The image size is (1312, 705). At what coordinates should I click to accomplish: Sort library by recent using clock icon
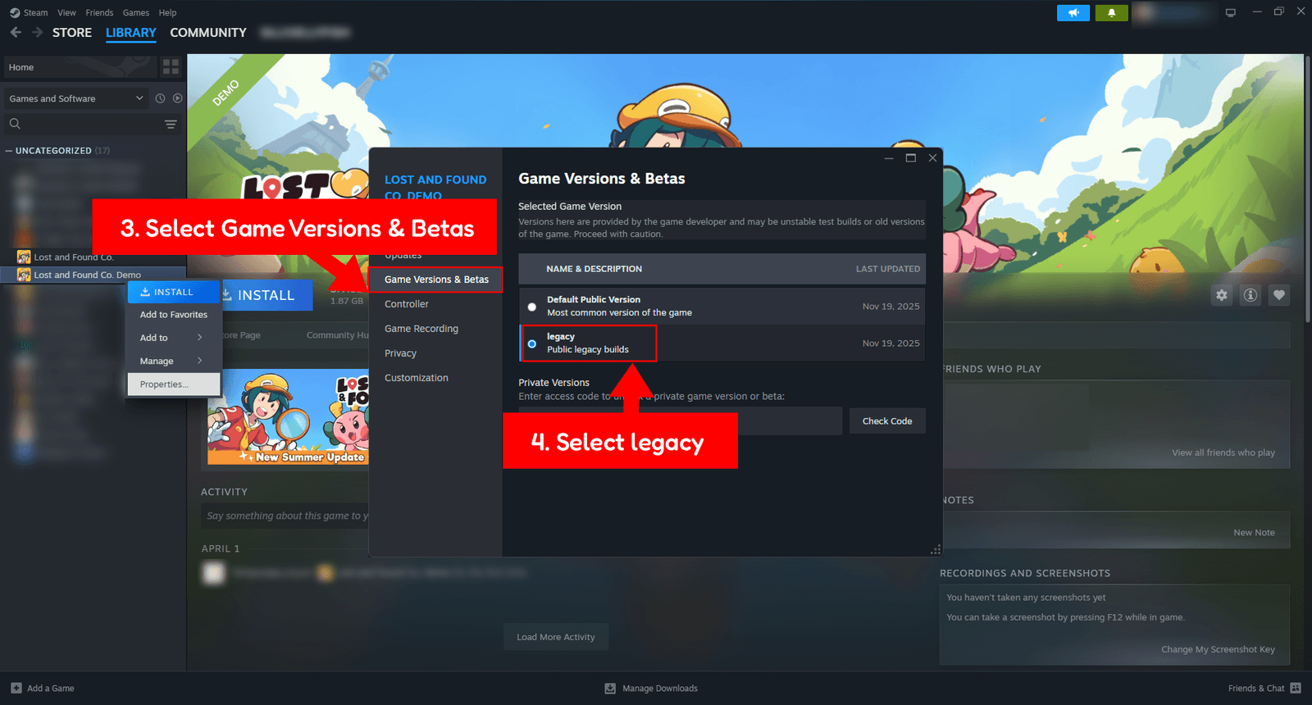tap(160, 98)
